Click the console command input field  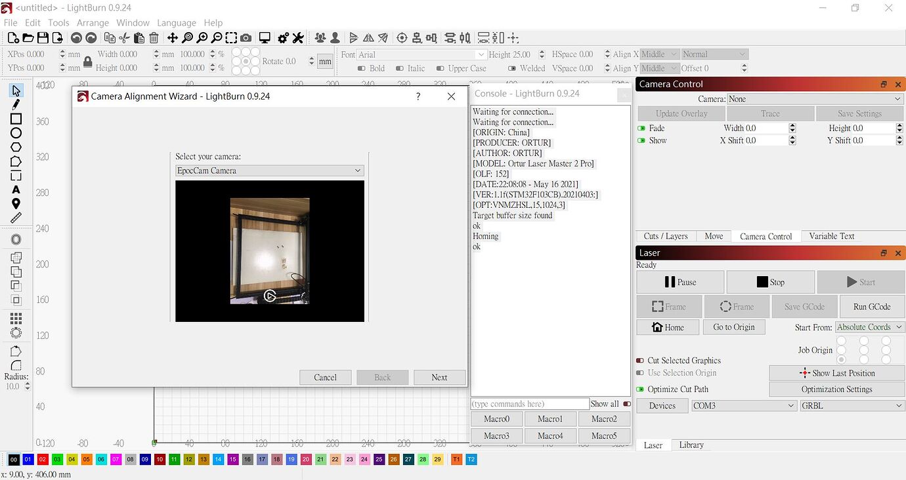tap(530, 404)
